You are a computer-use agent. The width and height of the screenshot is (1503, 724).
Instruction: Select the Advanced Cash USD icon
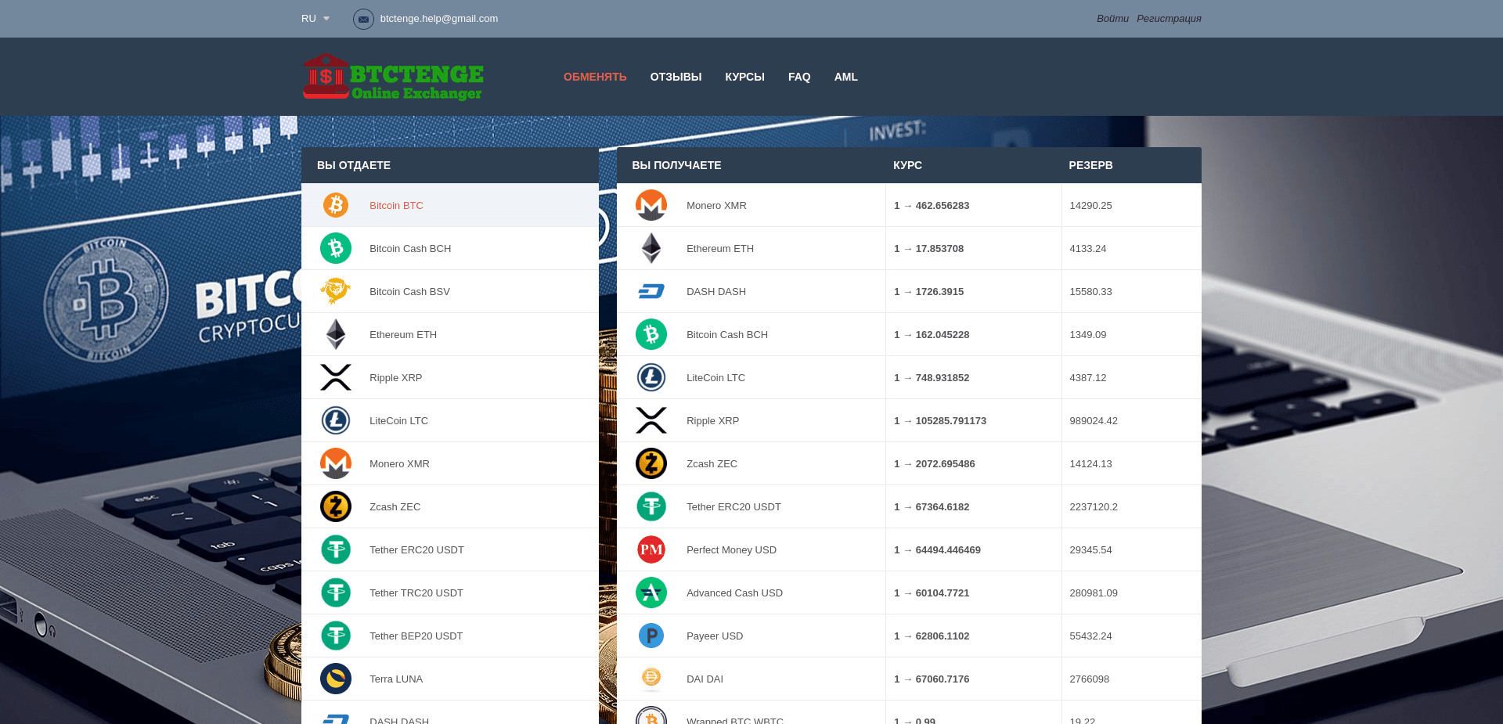tap(651, 593)
